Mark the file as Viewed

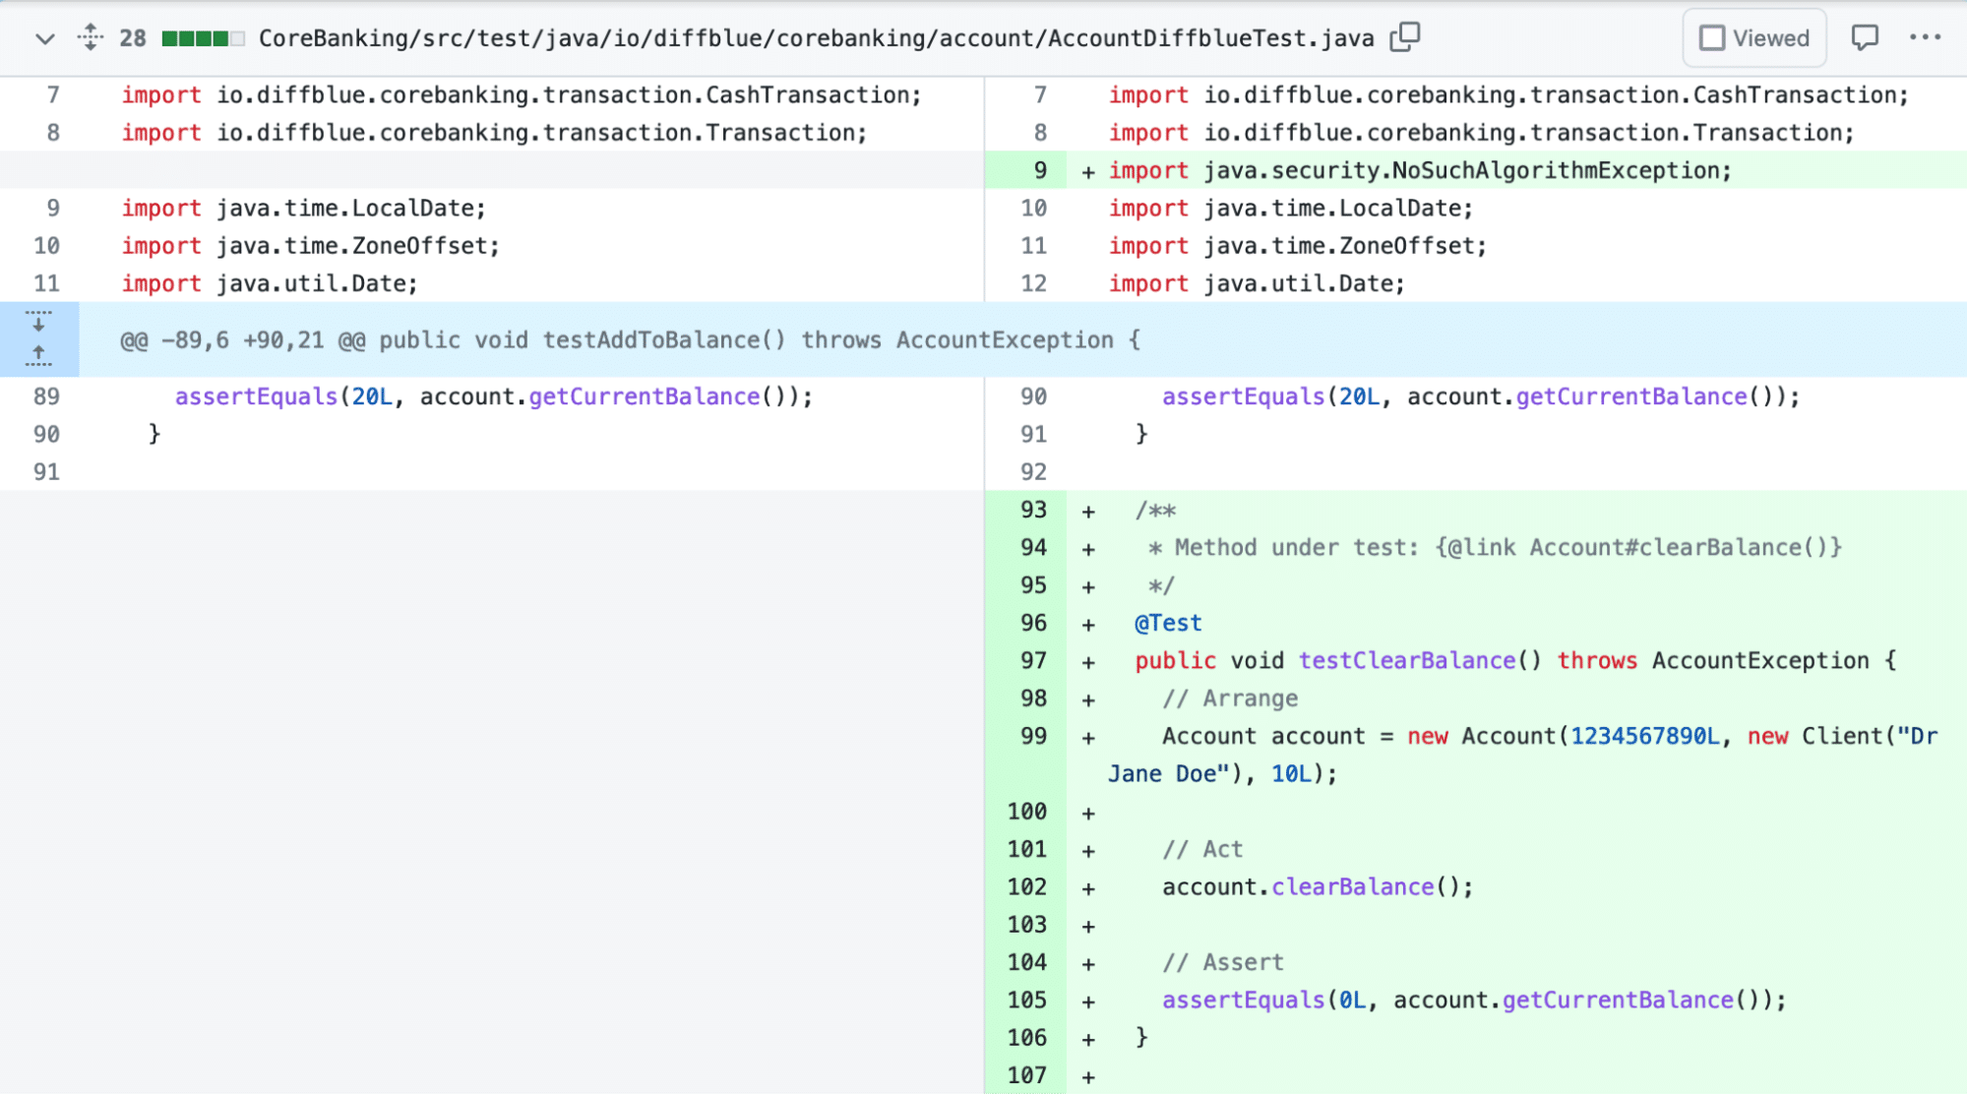[1754, 37]
